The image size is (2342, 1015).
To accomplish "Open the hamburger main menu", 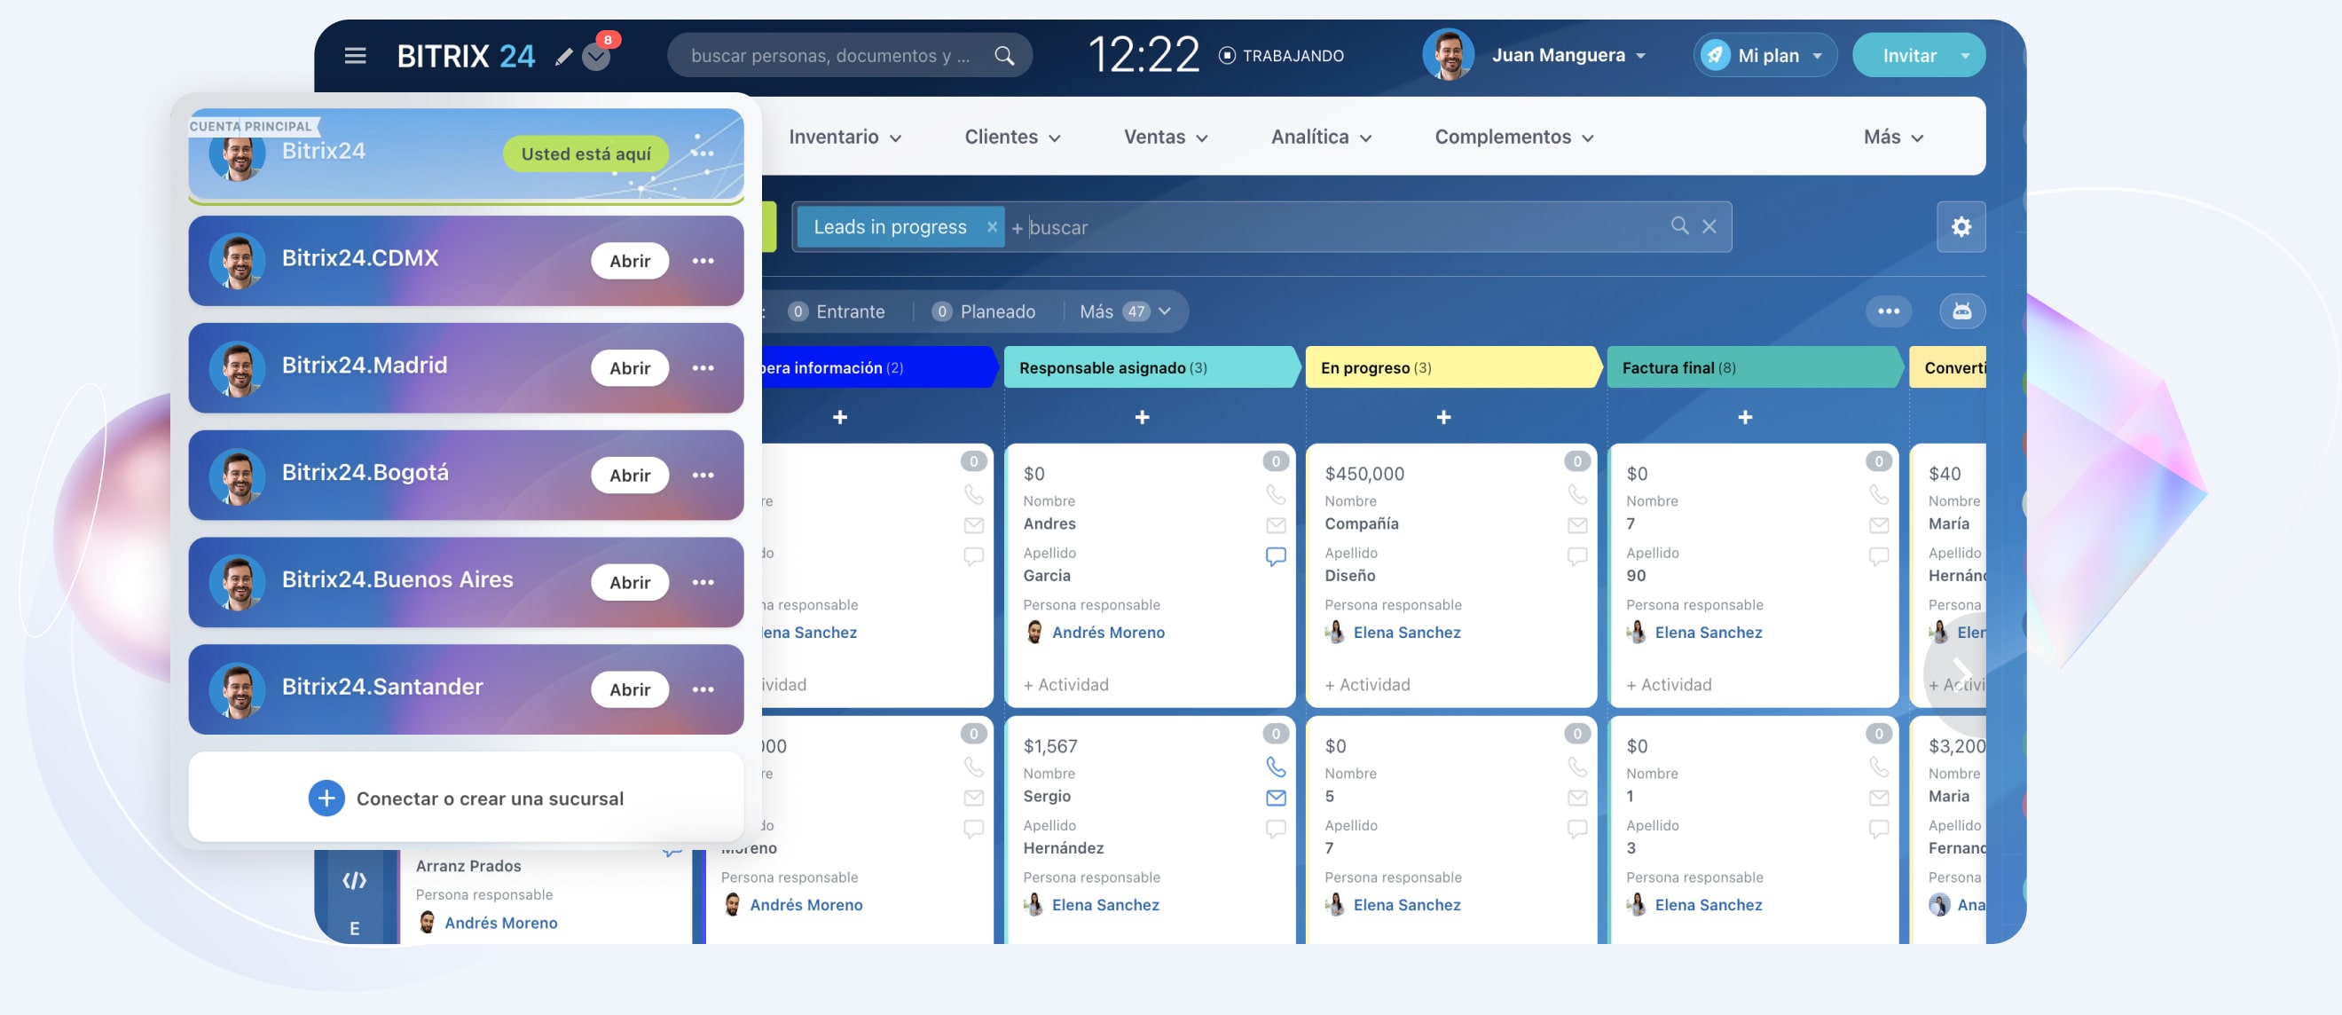I will click(x=355, y=56).
